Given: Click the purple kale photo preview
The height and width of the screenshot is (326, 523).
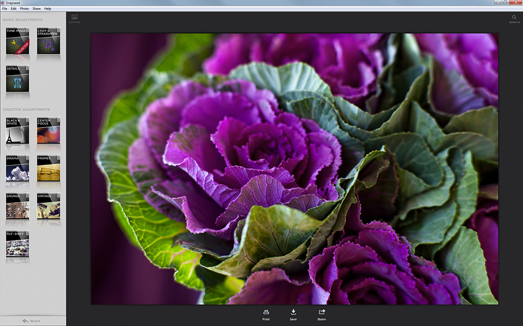Looking at the screenshot, I should (x=294, y=169).
